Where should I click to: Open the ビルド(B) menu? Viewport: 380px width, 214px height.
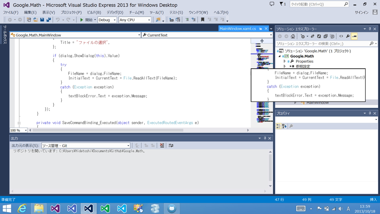[x=94, y=12]
